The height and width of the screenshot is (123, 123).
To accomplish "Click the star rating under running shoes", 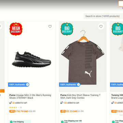I will click(x=14, y=107).
